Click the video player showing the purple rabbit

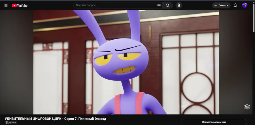click(126, 62)
